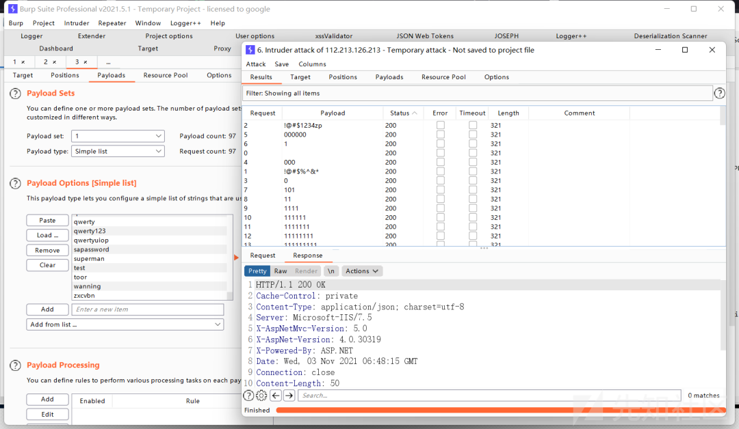
Task: Open Logger++ main tab
Action: click(571, 36)
